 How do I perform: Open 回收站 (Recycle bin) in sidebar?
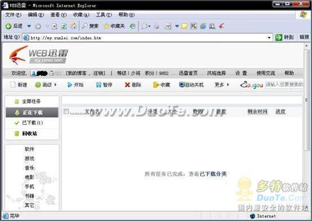[x=32, y=133]
